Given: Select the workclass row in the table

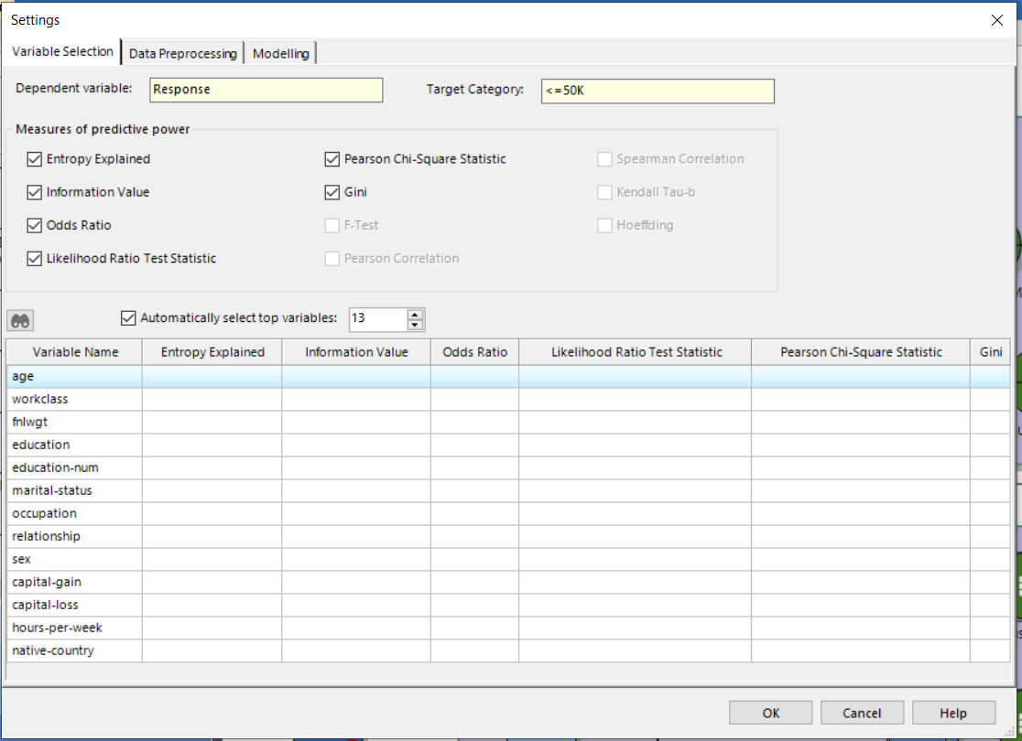Looking at the screenshot, I should point(73,398).
